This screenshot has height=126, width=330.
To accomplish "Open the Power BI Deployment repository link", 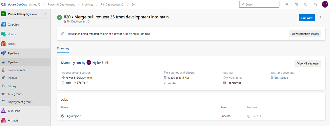I will (x=79, y=78).
